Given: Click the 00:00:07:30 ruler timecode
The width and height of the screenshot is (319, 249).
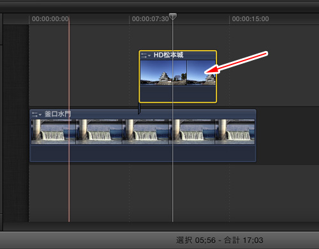Looking at the screenshot, I should 151,19.
